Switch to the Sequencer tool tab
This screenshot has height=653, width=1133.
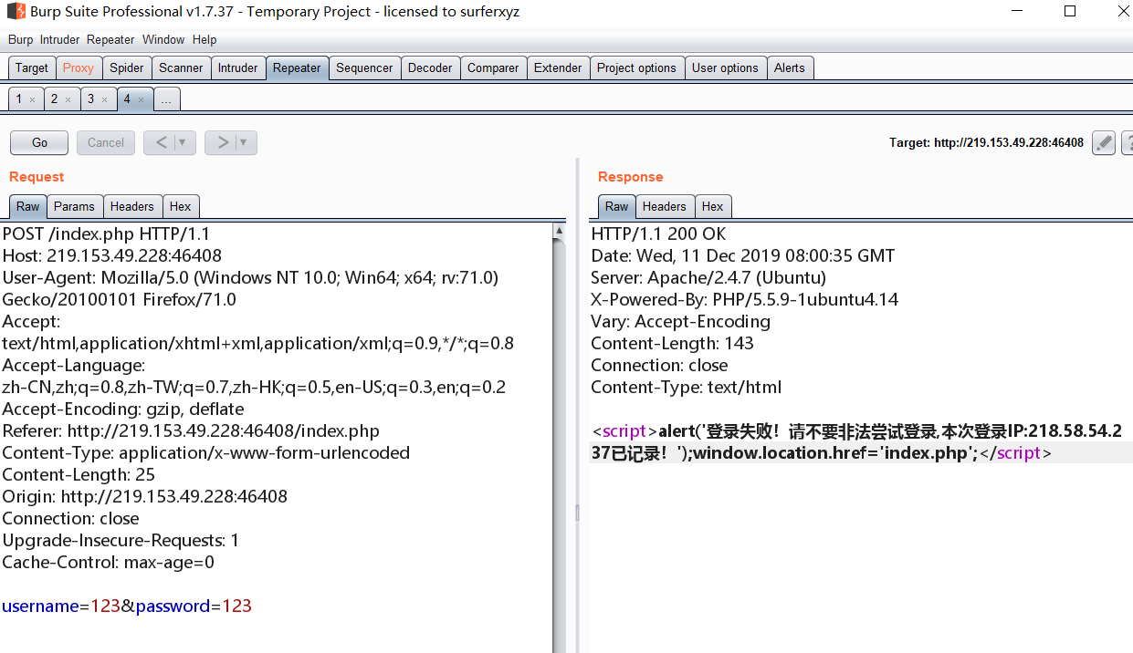(x=364, y=67)
